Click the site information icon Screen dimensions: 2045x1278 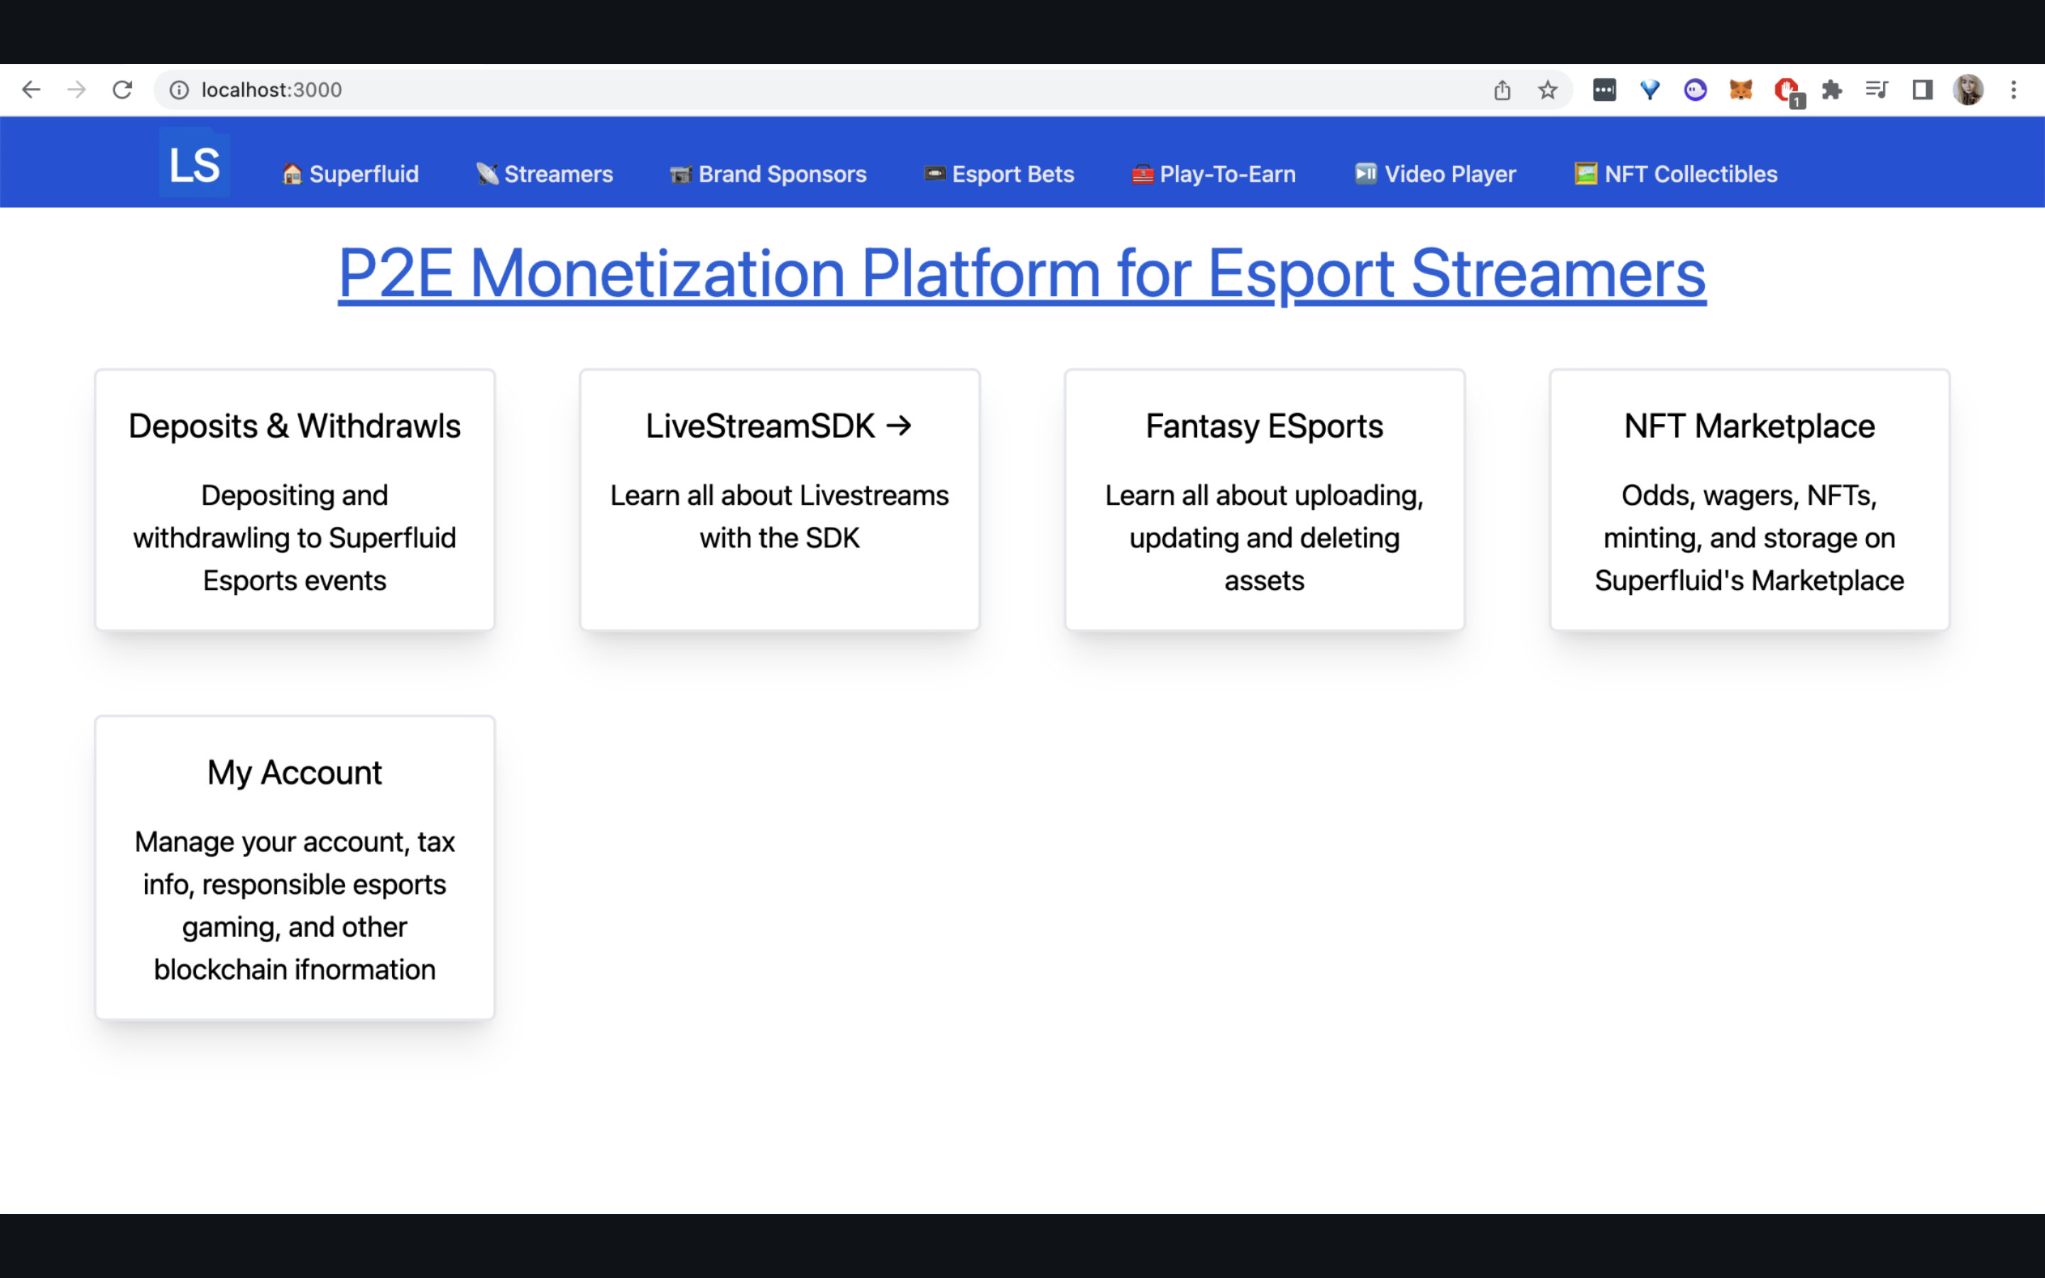179,89
